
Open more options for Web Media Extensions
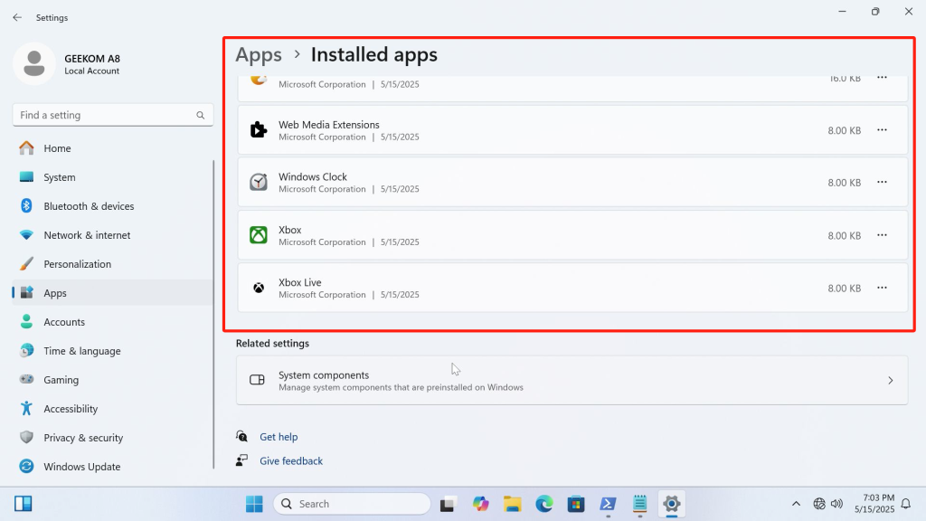pyautogui.click(x=882, y=130)
